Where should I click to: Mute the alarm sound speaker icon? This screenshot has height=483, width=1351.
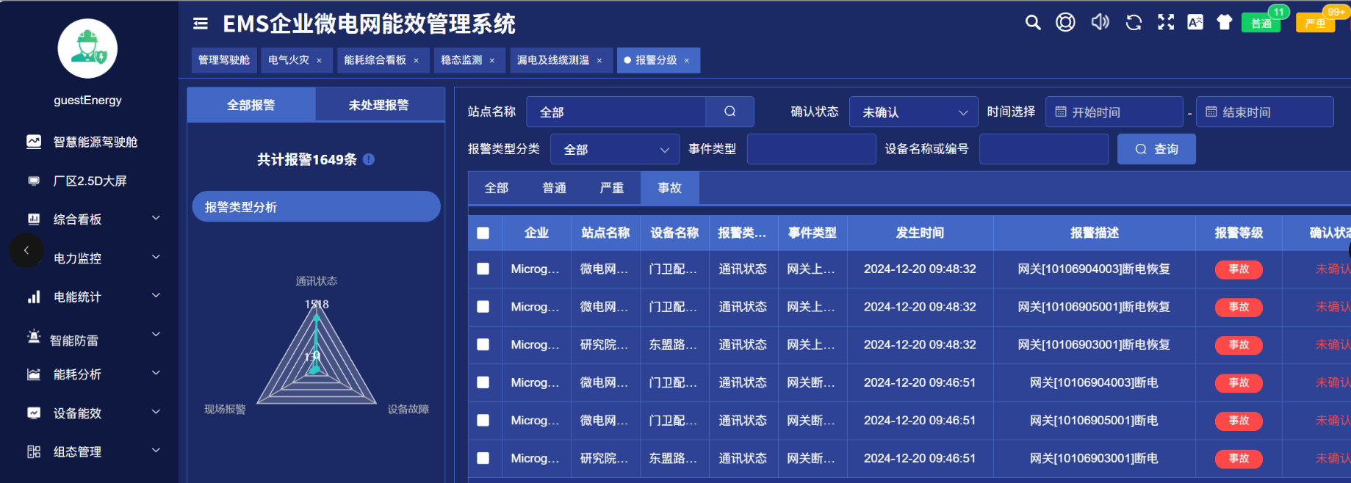point(1100,22)
